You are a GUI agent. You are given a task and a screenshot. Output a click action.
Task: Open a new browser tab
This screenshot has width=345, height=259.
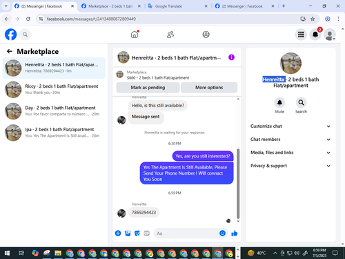point(284,6)
